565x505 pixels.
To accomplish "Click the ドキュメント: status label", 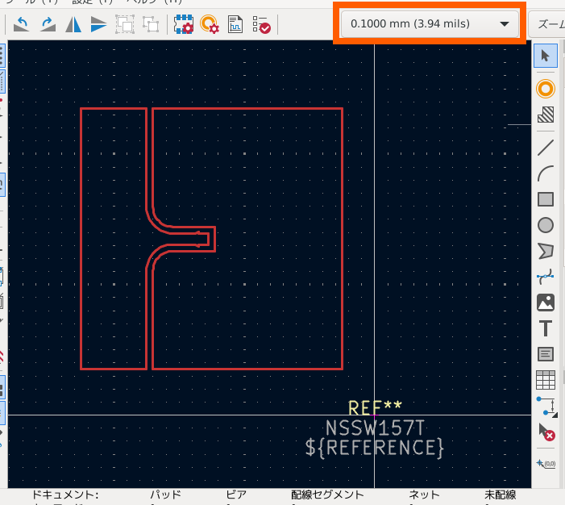I will (x=65, y=495).
